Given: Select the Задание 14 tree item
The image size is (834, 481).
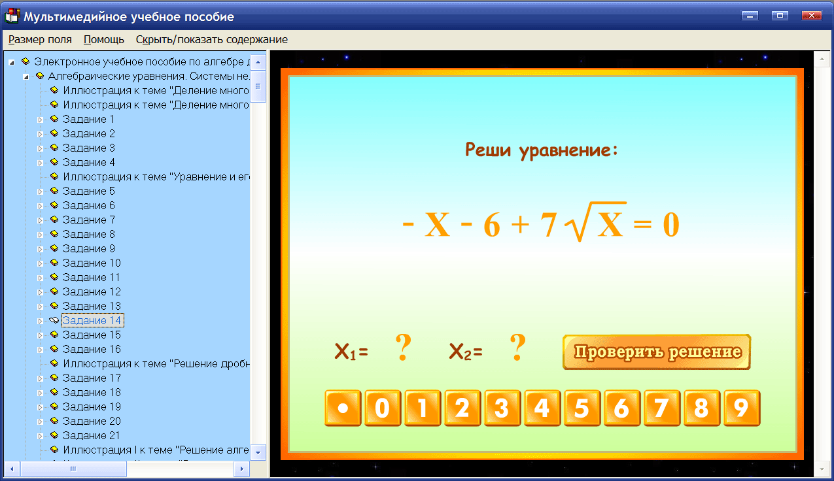Looking at the screenshot, I should (x=92, y=320).
